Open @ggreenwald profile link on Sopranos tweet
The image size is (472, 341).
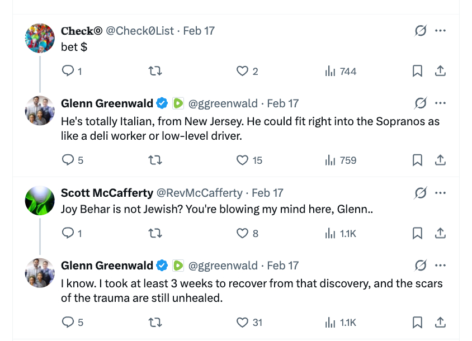click(223, 103)
